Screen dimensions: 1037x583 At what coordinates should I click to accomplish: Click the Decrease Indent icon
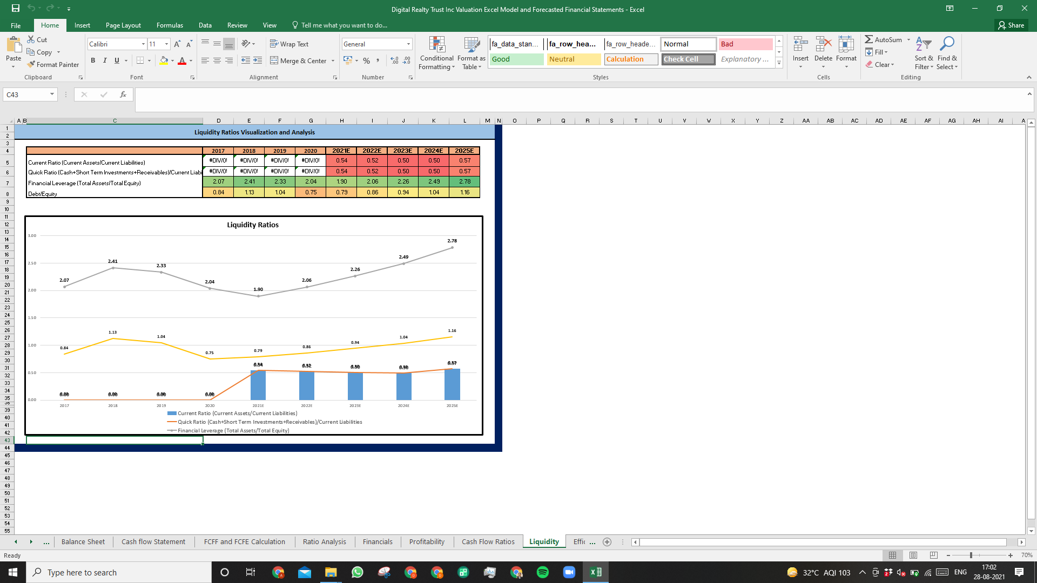(x=245, y=60)
